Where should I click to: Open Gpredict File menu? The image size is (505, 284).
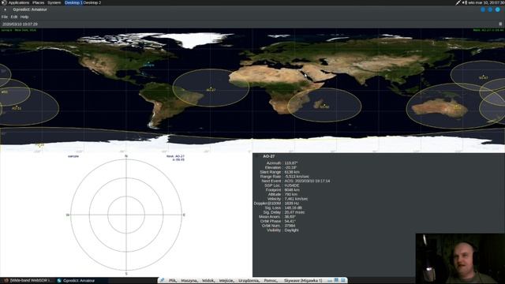5,17
